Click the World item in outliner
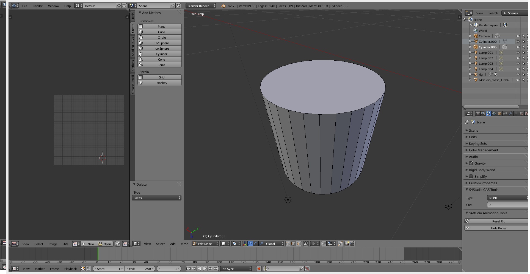The height and width of the screenshot is (274, 530). point(482,31)
